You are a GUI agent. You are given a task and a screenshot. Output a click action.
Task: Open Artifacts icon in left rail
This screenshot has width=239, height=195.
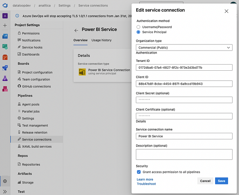(x=5, y=89)
